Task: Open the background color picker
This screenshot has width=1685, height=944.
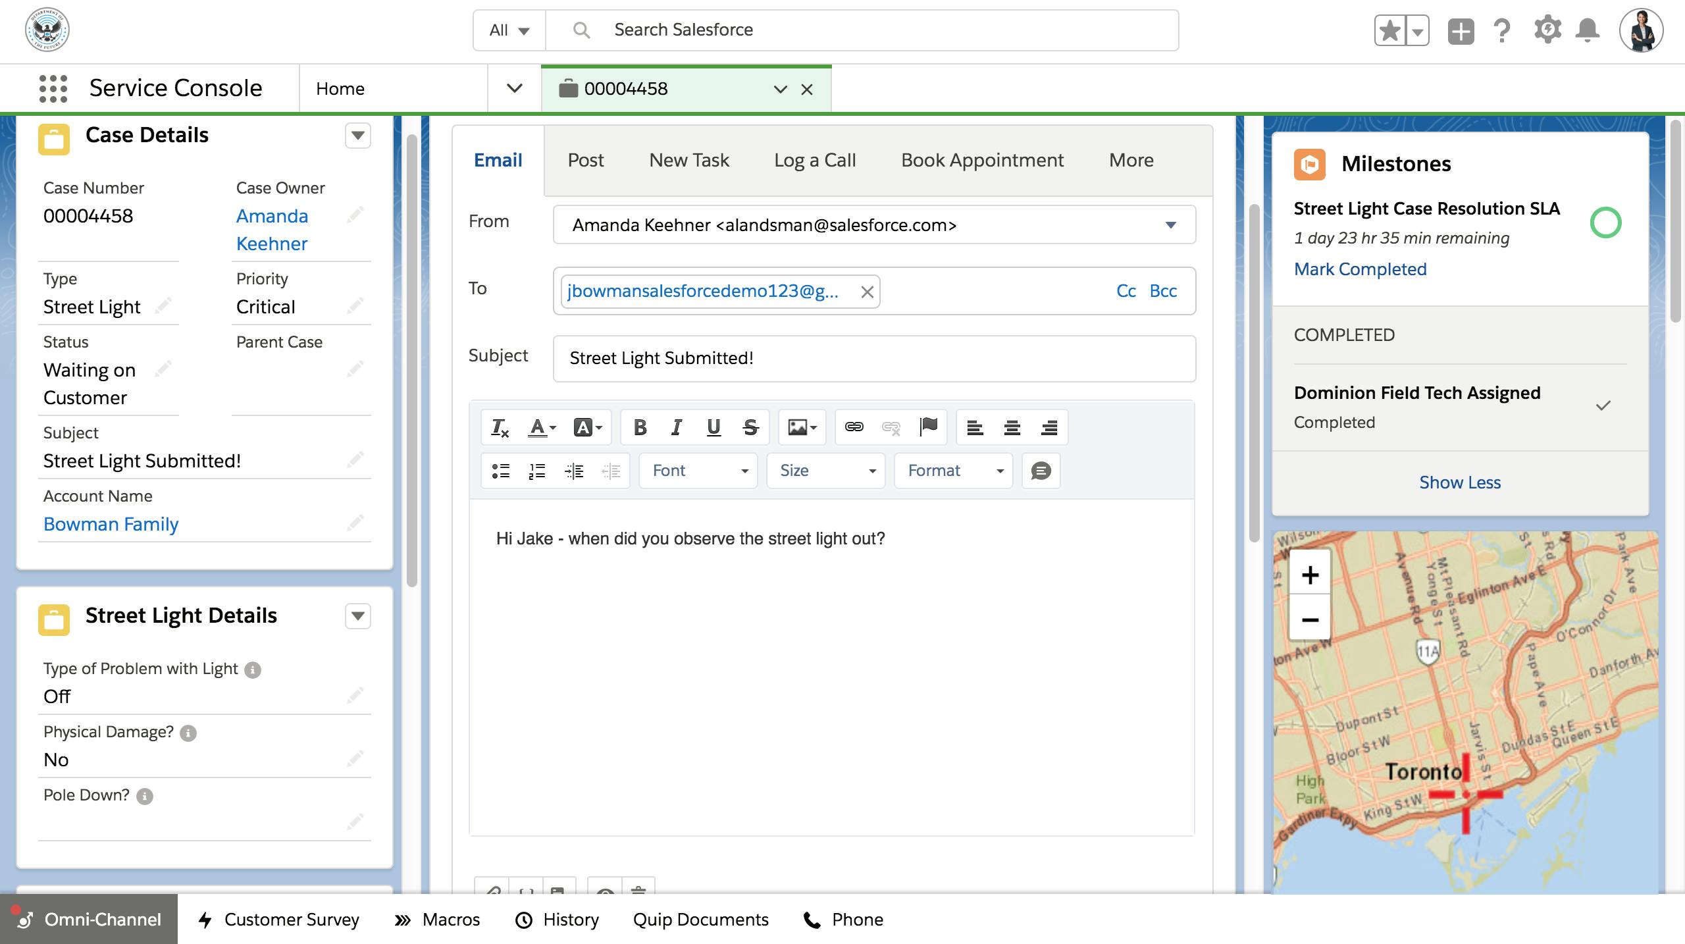Action: pos(588,428)
